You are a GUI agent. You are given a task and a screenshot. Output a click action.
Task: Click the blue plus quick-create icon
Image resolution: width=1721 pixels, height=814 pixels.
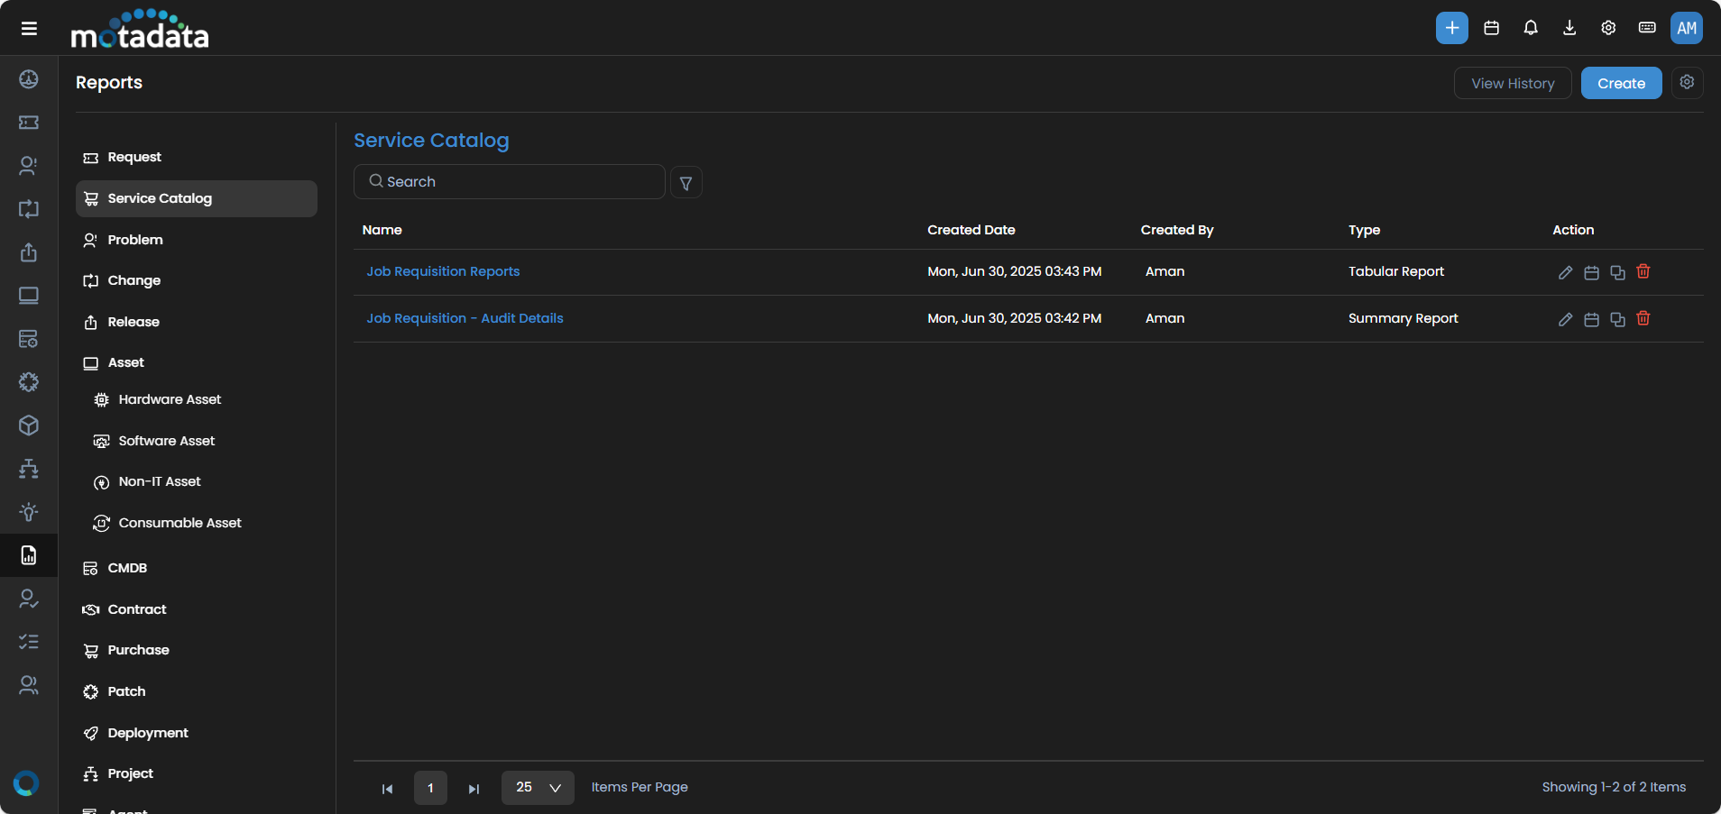(1451, 28)
